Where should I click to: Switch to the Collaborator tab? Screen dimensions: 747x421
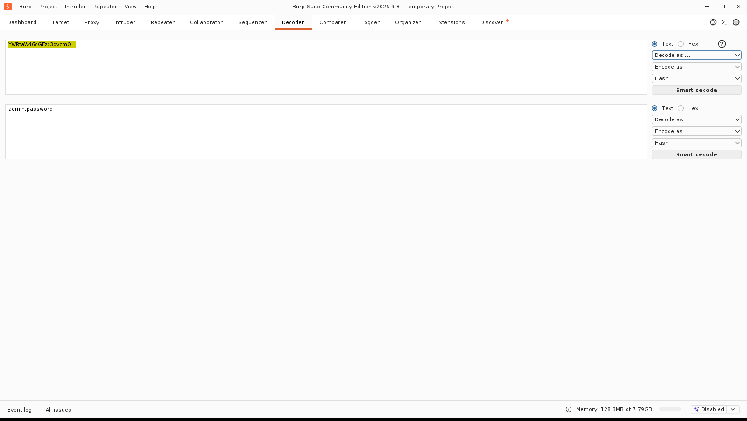(x=206, y=22)
